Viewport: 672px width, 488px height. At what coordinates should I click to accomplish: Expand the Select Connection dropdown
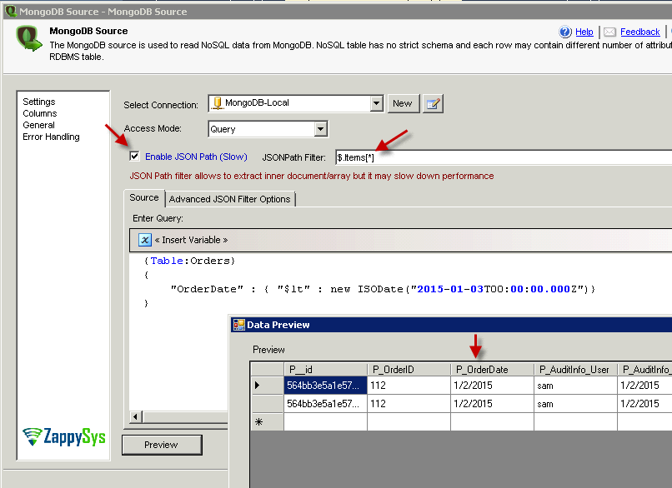[376, 103]
